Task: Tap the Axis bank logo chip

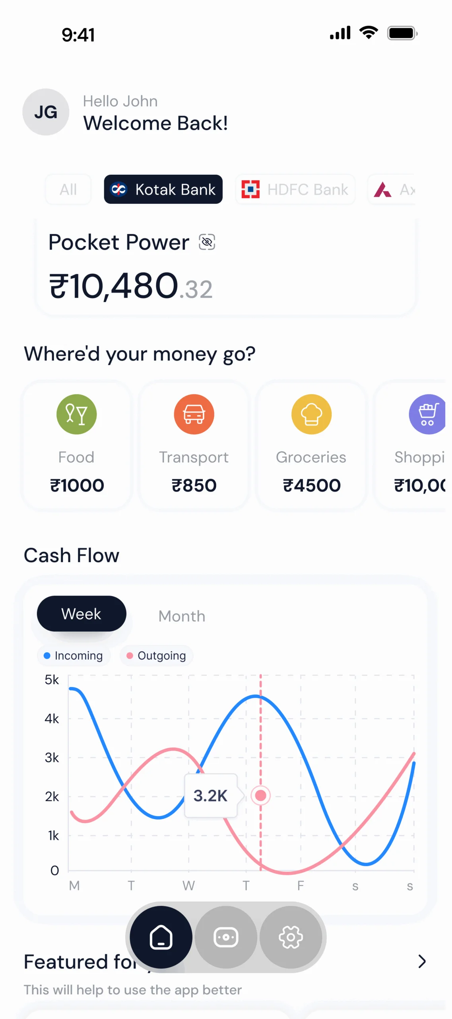Action: (392, 189)
